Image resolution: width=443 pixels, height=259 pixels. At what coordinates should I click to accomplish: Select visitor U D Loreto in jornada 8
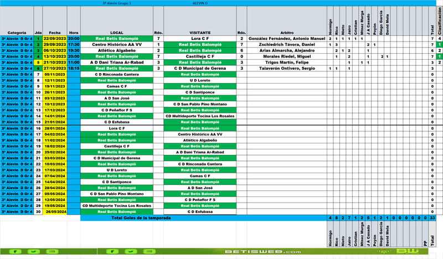click(x=200, y=80)
